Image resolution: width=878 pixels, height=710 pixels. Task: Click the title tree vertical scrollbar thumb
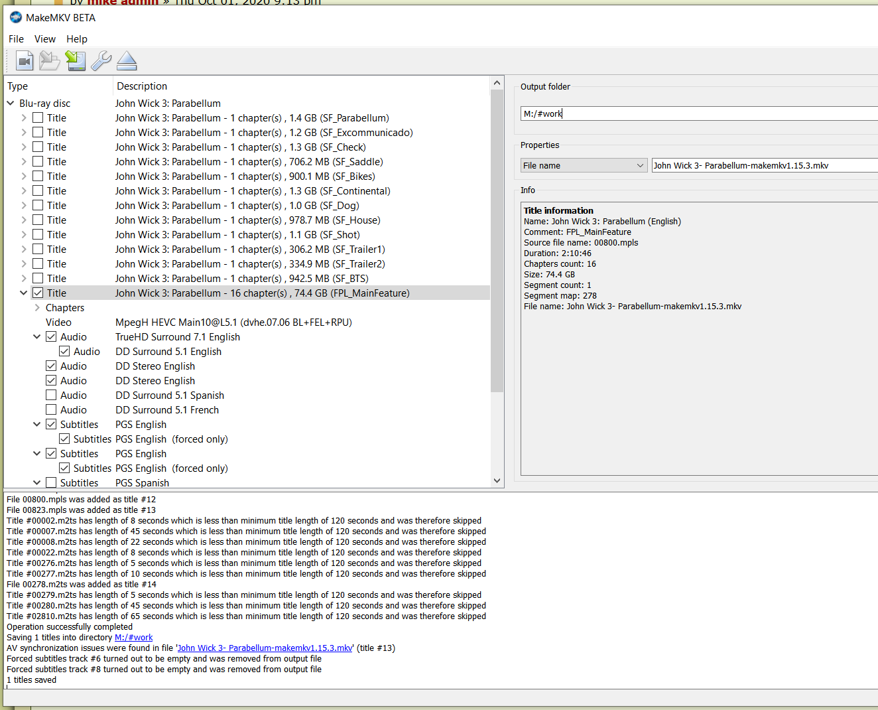click(x=497, y=240)
